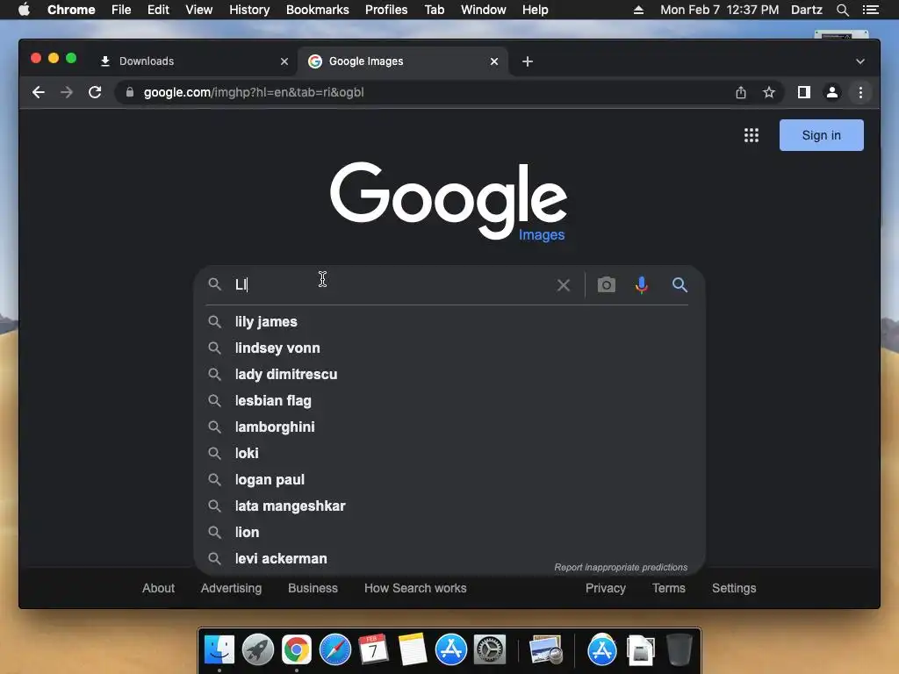Open Notes in the Dock
This screenshot has width=899, height=674.
[x=413, y=649]
